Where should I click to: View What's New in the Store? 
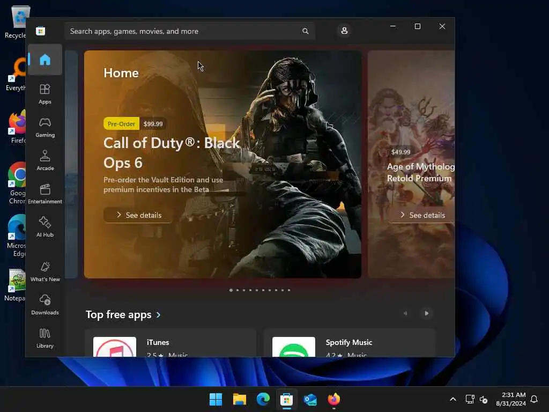click(x=45, y=271)
